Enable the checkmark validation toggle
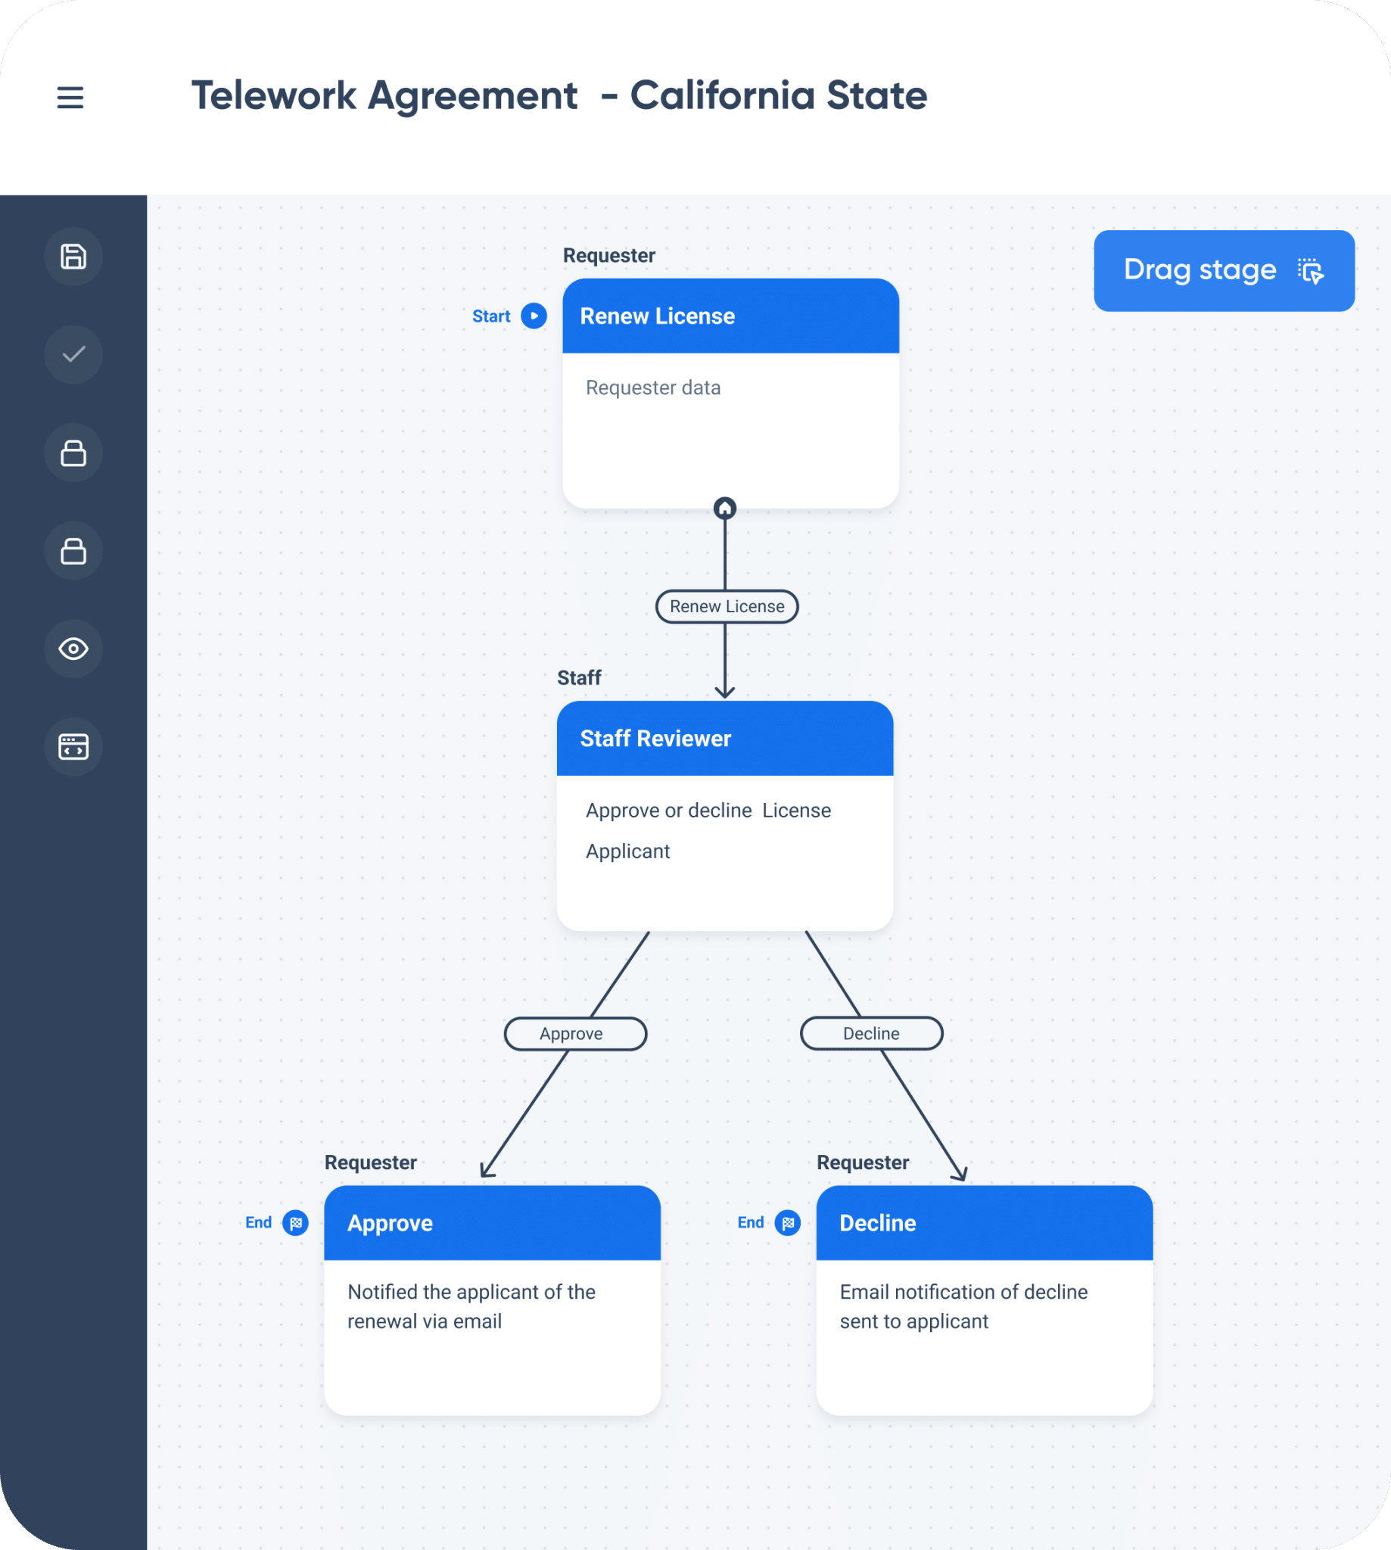This screenshot has height=1550, width=1391. click(x=73, y=354)
